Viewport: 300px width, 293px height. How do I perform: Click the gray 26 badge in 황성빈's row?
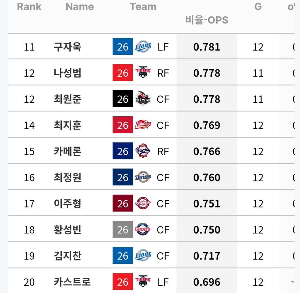(x=123, y=229)
